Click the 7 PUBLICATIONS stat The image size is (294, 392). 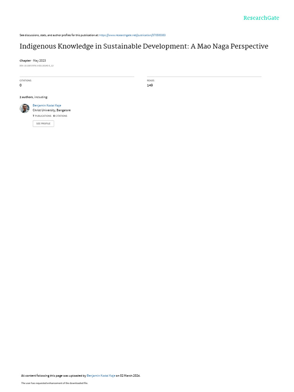42,116
